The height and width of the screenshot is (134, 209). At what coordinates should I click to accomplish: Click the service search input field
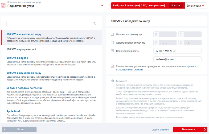[52, 24]
